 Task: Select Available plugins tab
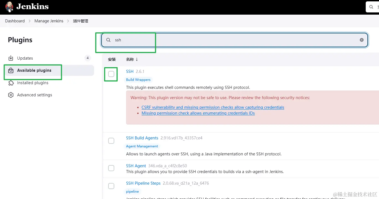tap(34, 70)
